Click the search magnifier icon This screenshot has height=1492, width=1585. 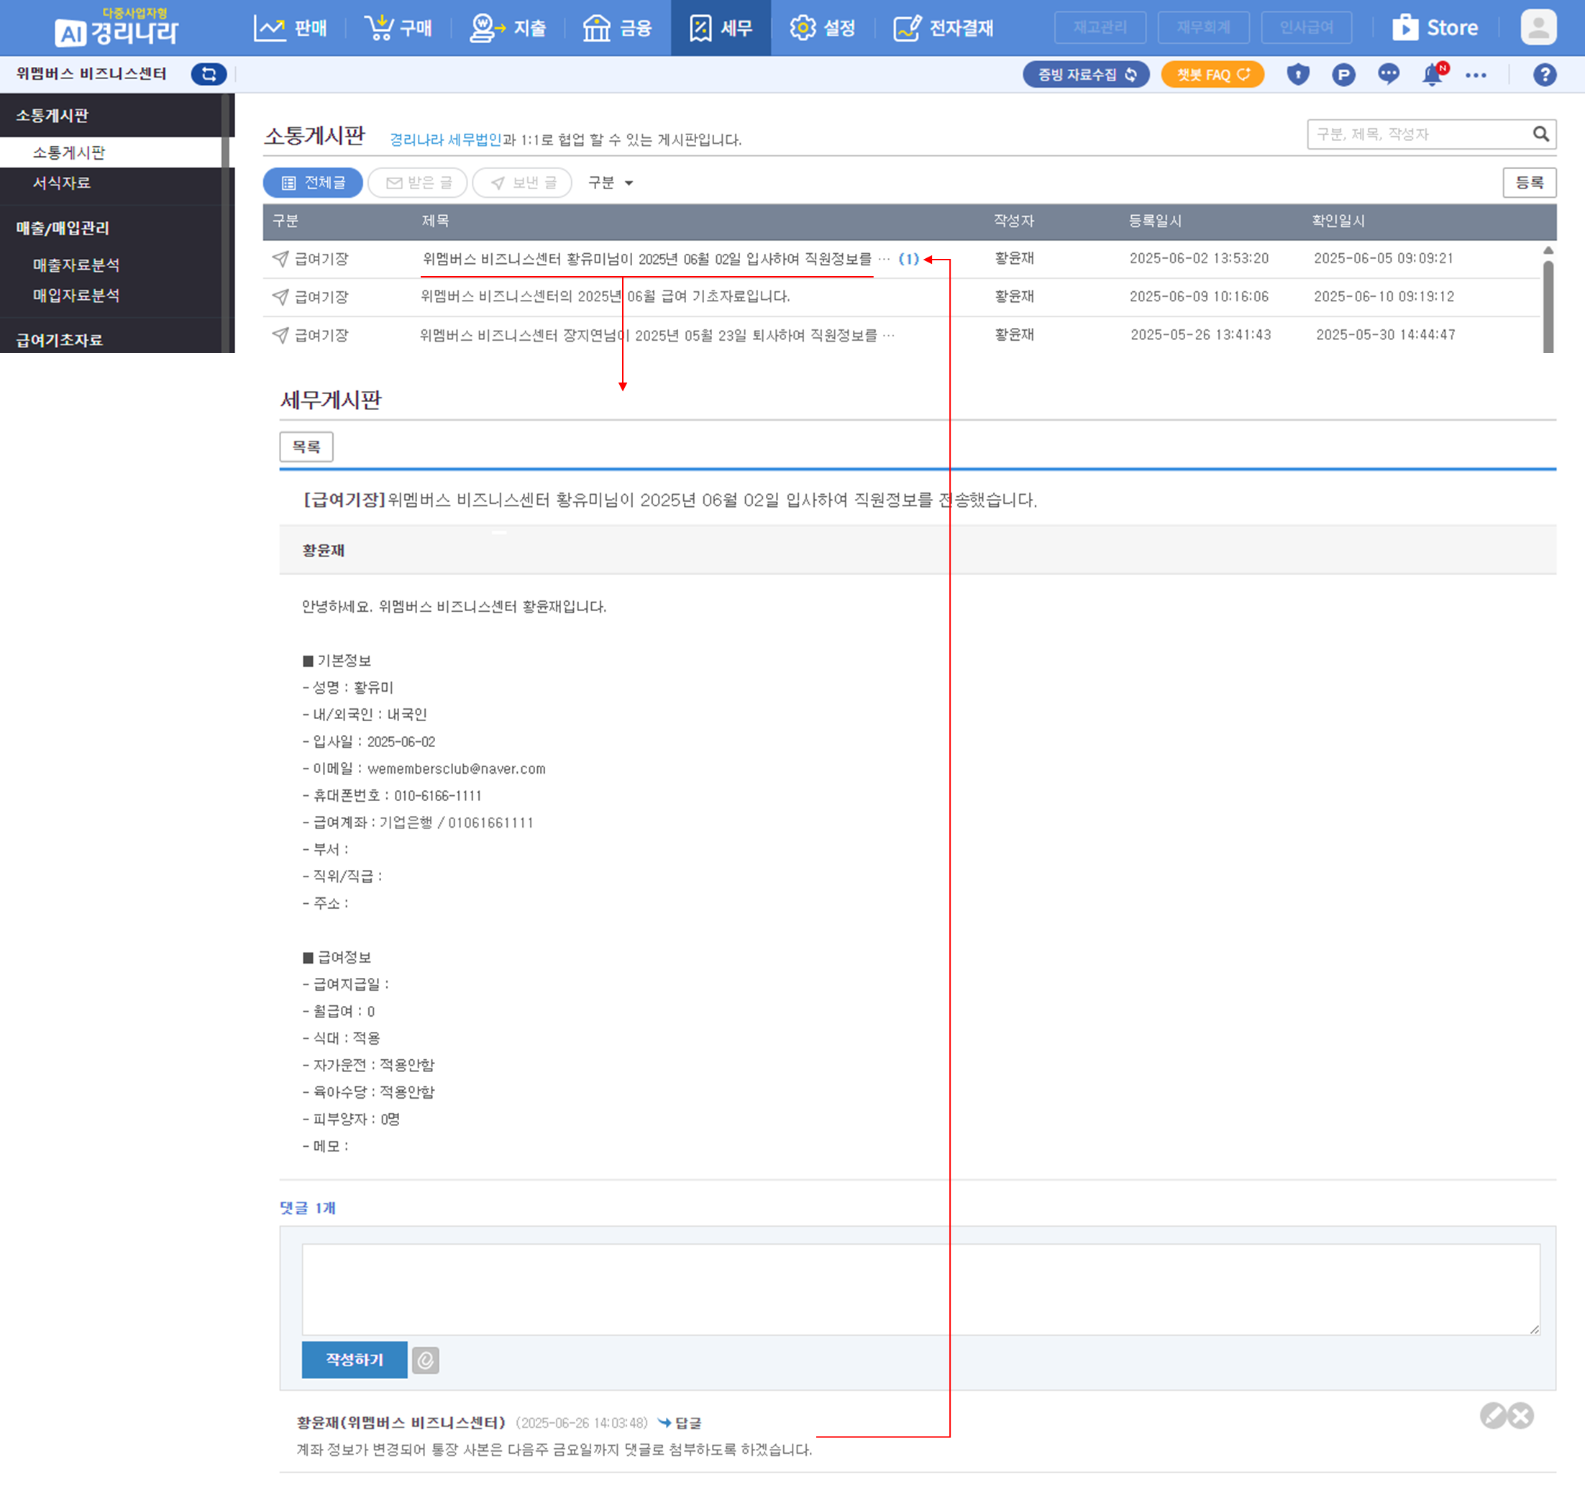pos(1540,134)
